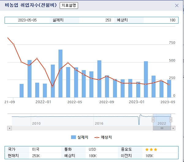Click the left range handle of the navigator
The height and width of the screenshot is (162, 184).
pyautogui.click(x=153, y=120)
